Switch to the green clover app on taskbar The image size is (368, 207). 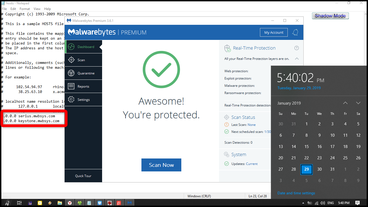click(79, 203)
